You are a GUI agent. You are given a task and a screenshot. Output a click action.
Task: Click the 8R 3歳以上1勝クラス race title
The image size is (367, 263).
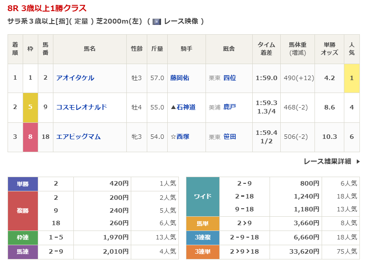[47, 8]
